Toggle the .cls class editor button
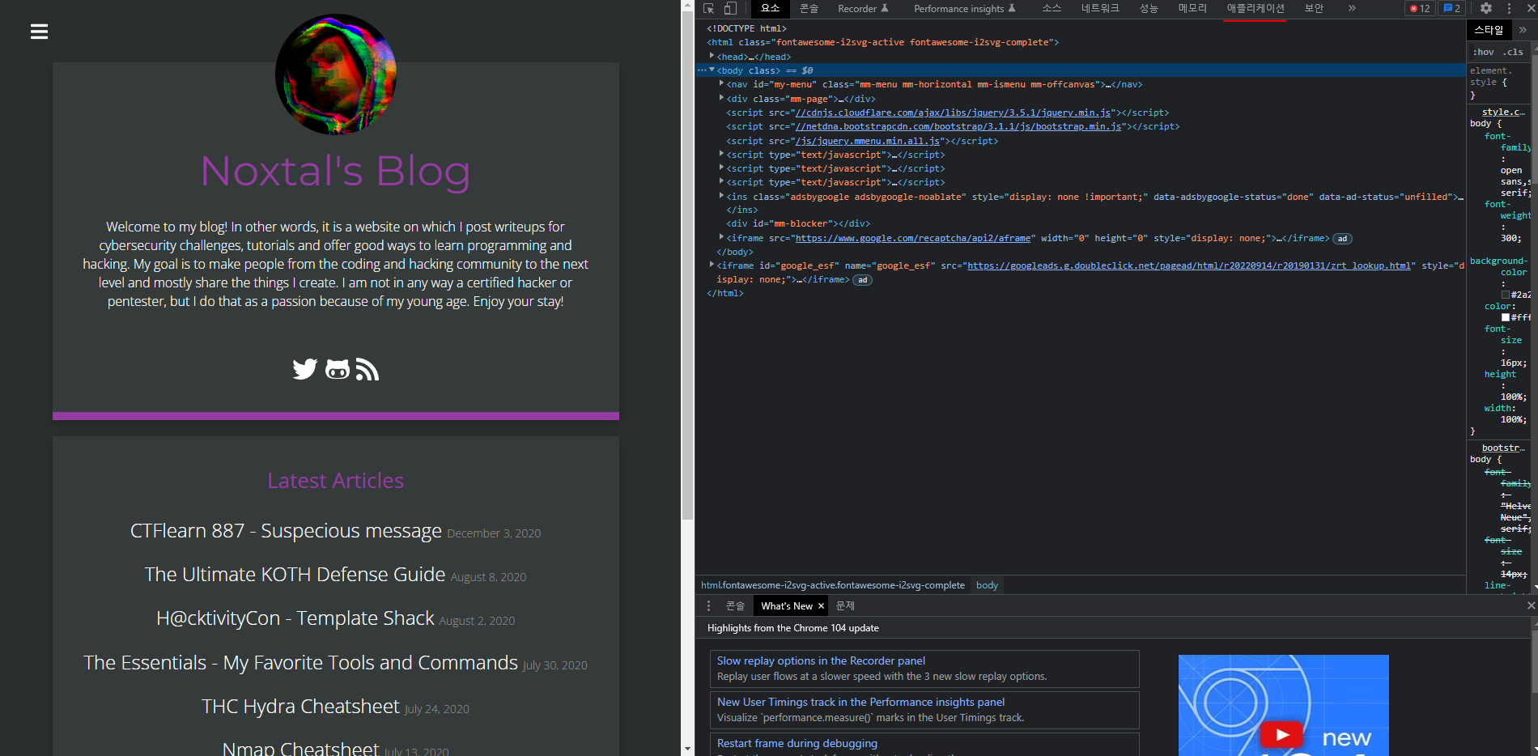The height and width of the screenshot is (756, 1538). [1513, 52]
